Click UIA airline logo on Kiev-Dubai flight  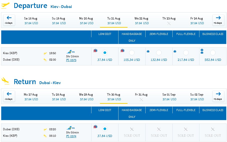pyautogui.click(x=71, y=52)
